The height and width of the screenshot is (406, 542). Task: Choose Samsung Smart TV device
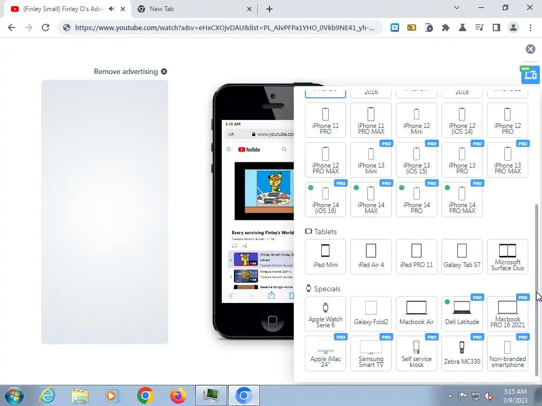[x=371, y=353]
